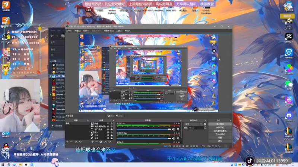Toggle the lock on the 视频捕获设备 source
The width and height of the screenshot is (298, 167).
point(111,127)
